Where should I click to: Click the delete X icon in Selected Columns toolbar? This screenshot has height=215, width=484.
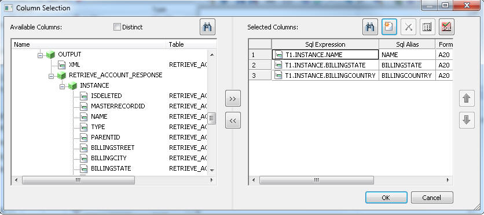[408, 27]
